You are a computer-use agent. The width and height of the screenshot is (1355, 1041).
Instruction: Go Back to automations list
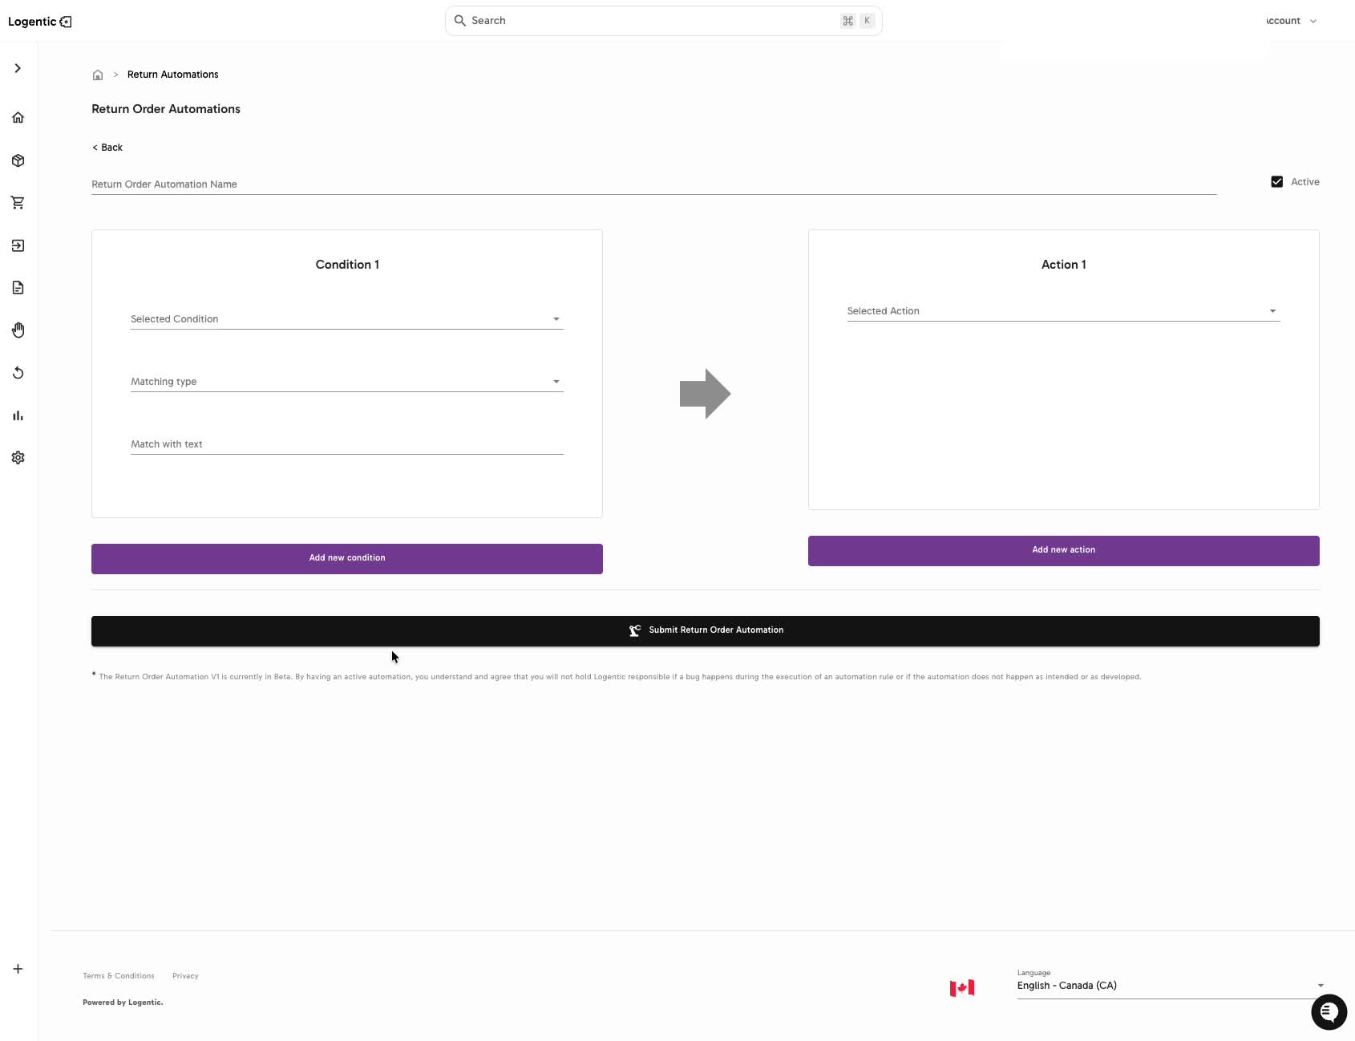pos(107,148)
